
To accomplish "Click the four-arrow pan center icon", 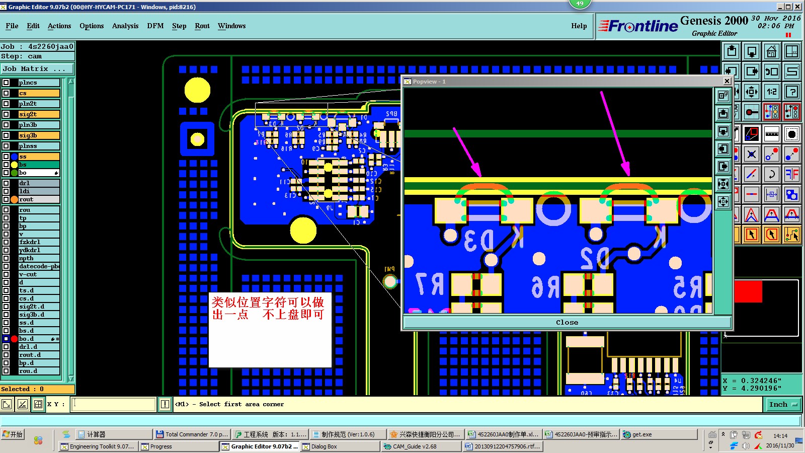I will [x=752, y=92].
